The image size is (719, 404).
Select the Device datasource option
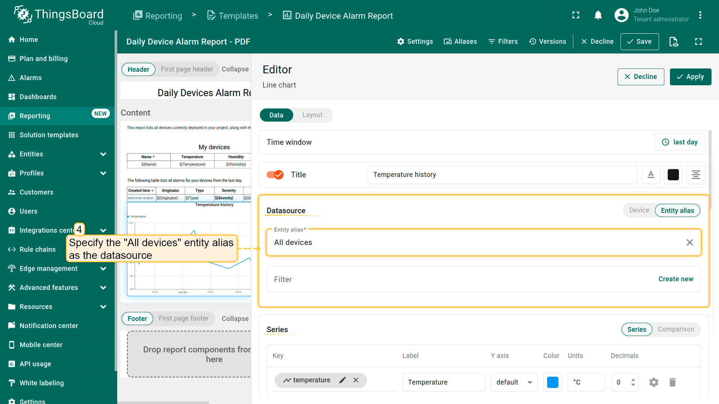click(639, 210)
